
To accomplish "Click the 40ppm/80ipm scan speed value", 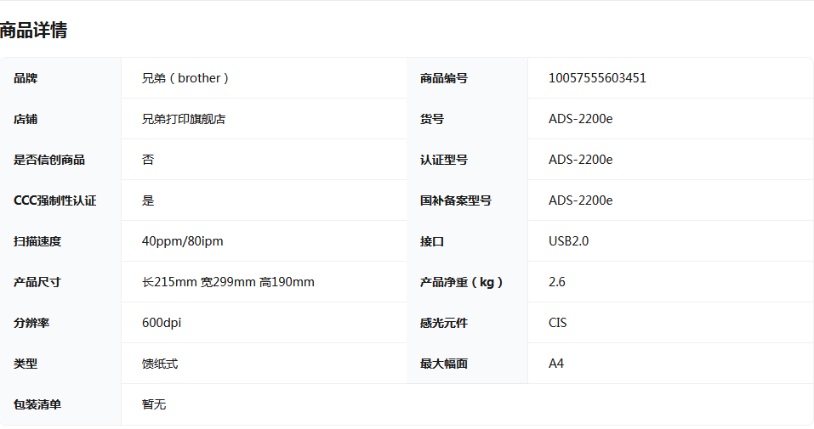I will point(182,242).
